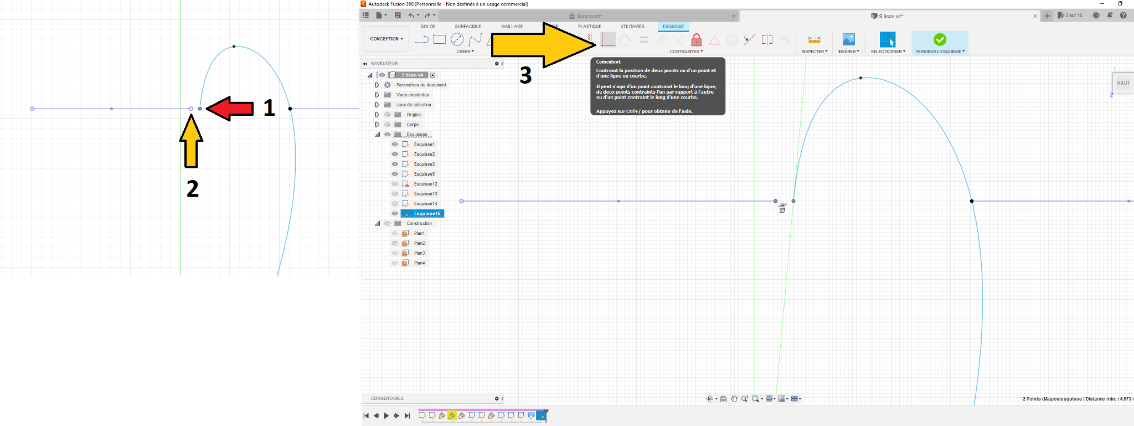Switch to the MAILLAGE tab
The height and width of the screenshot is (426, 1134).
(x=512, y=27)
